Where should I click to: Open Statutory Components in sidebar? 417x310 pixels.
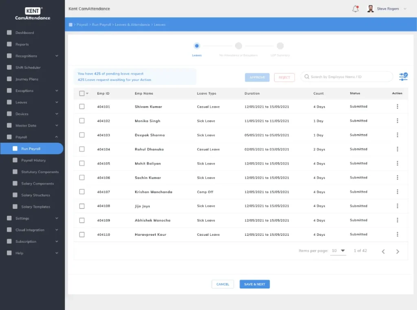coord(40,172)
